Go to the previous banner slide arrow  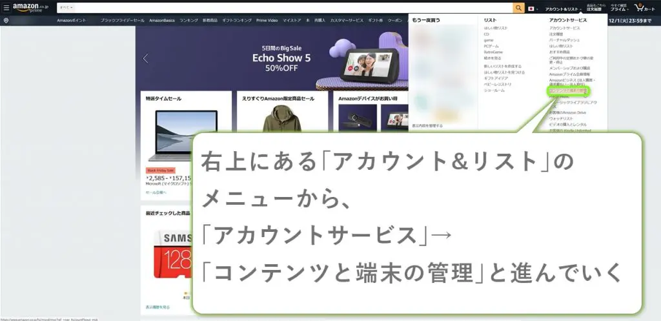pos(145,58)
